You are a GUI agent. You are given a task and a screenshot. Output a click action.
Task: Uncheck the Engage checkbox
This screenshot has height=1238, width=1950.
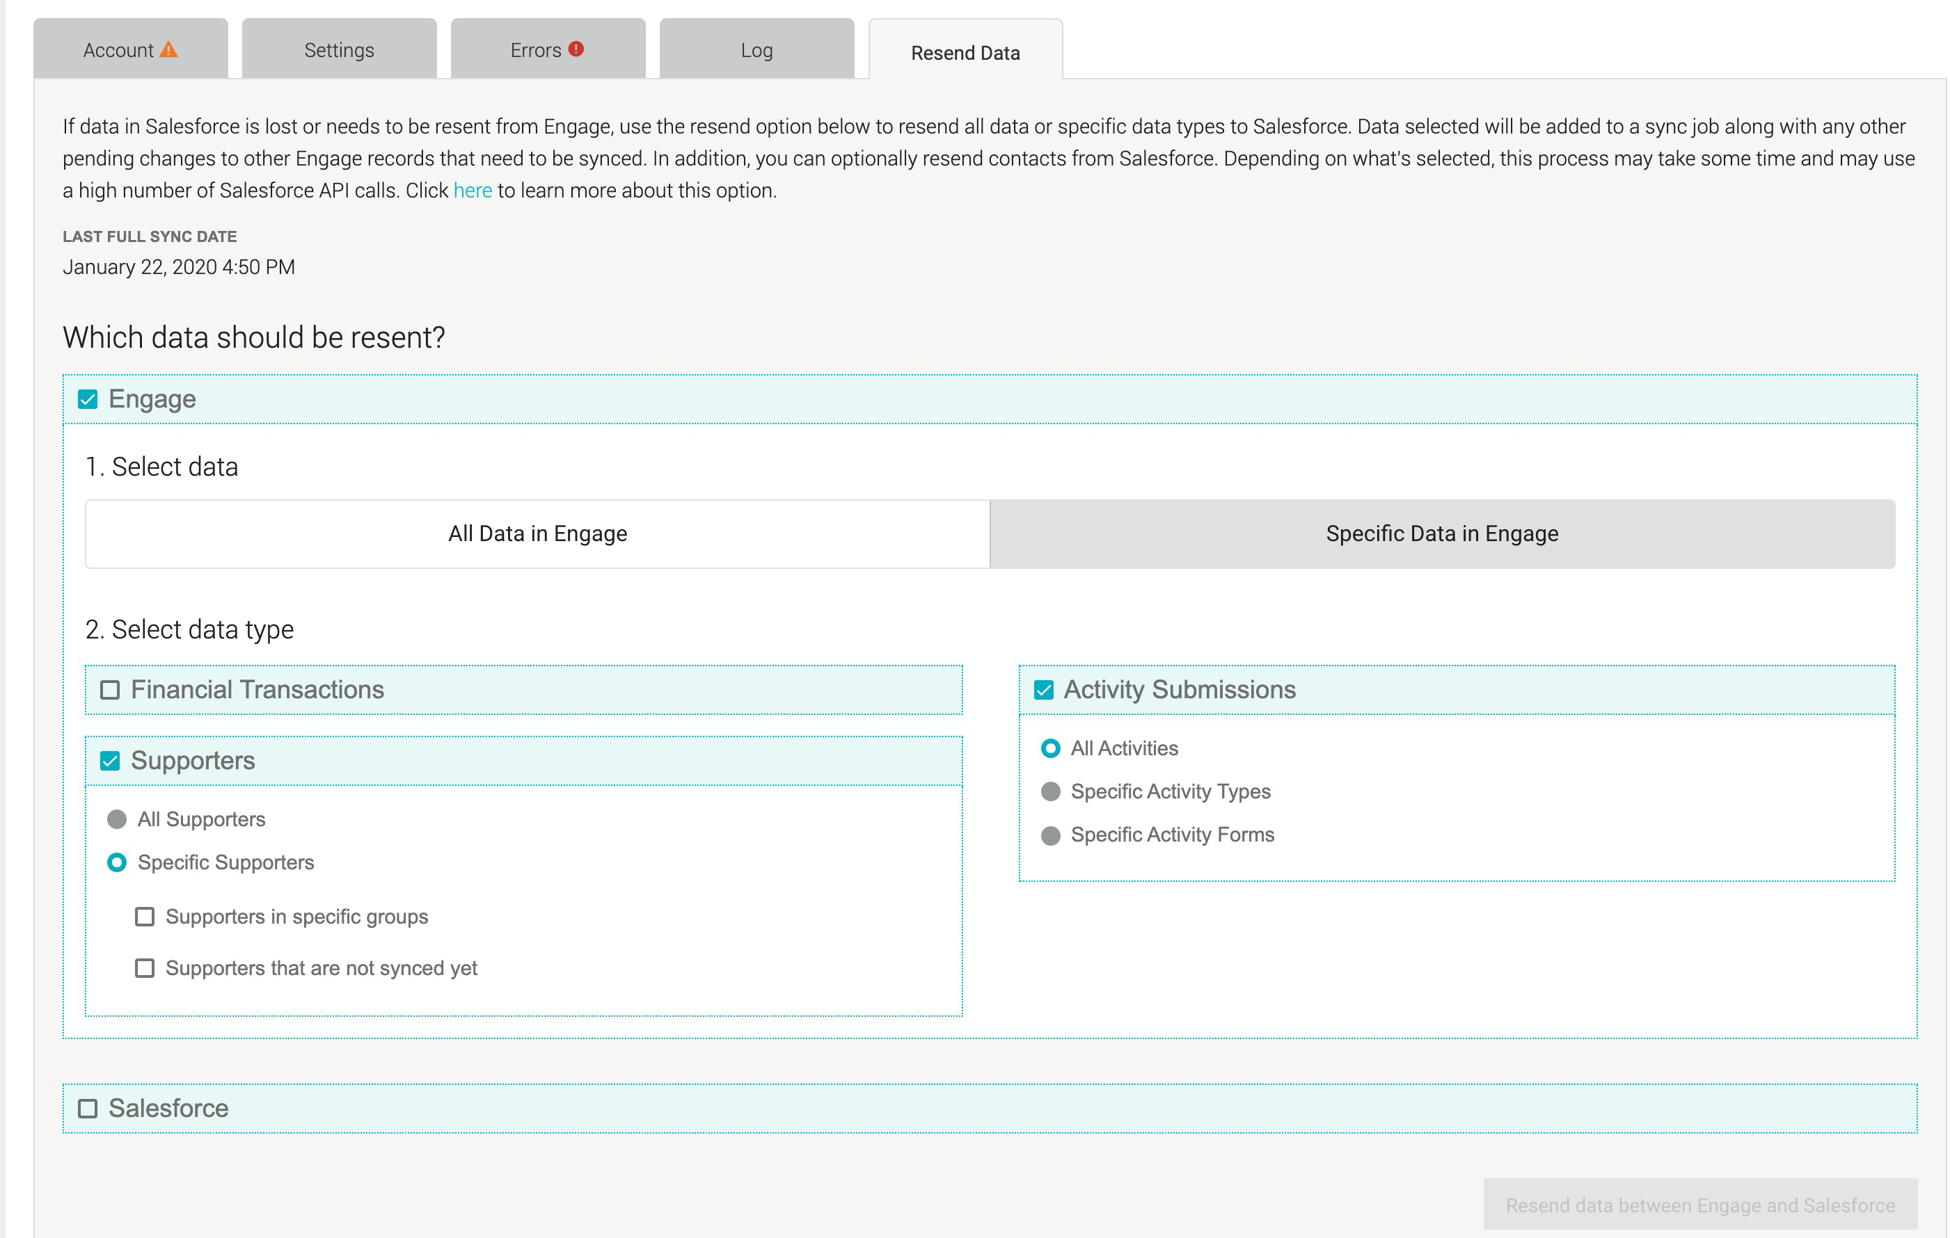pyautogui.click(x=88, y=400)
